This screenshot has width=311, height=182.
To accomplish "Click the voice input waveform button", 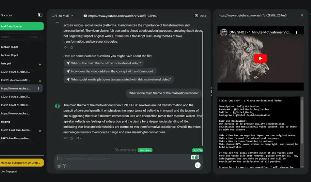I will pos(197,165).
